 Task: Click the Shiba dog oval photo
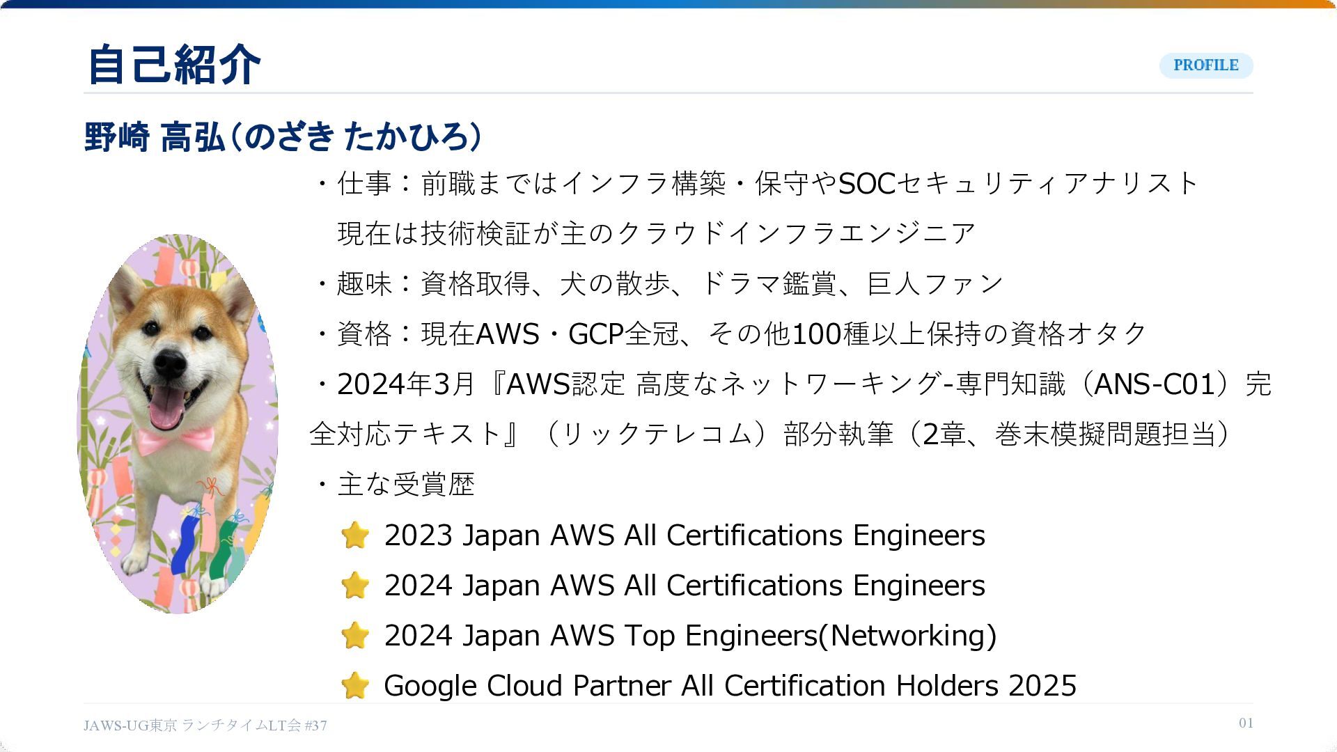178,423
